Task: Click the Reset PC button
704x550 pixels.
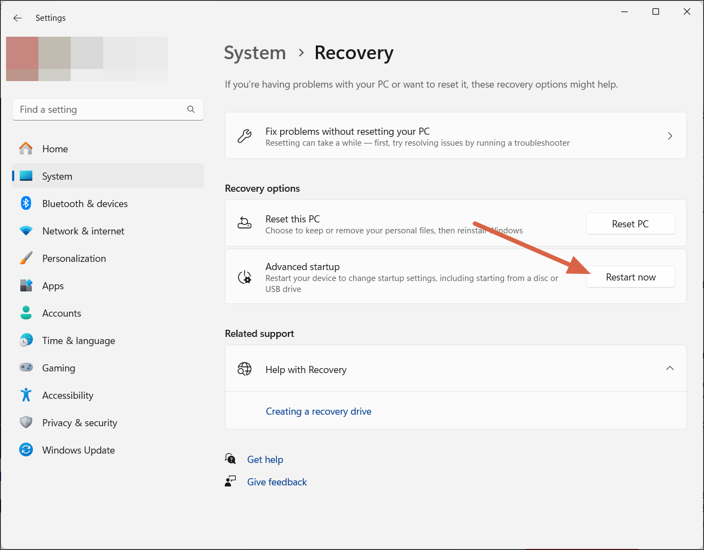Action: [631, 224]
